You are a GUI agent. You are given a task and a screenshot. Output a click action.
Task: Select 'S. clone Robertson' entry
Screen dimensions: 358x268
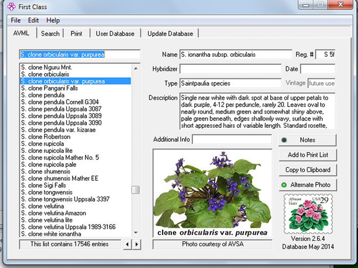click(75, 137)
